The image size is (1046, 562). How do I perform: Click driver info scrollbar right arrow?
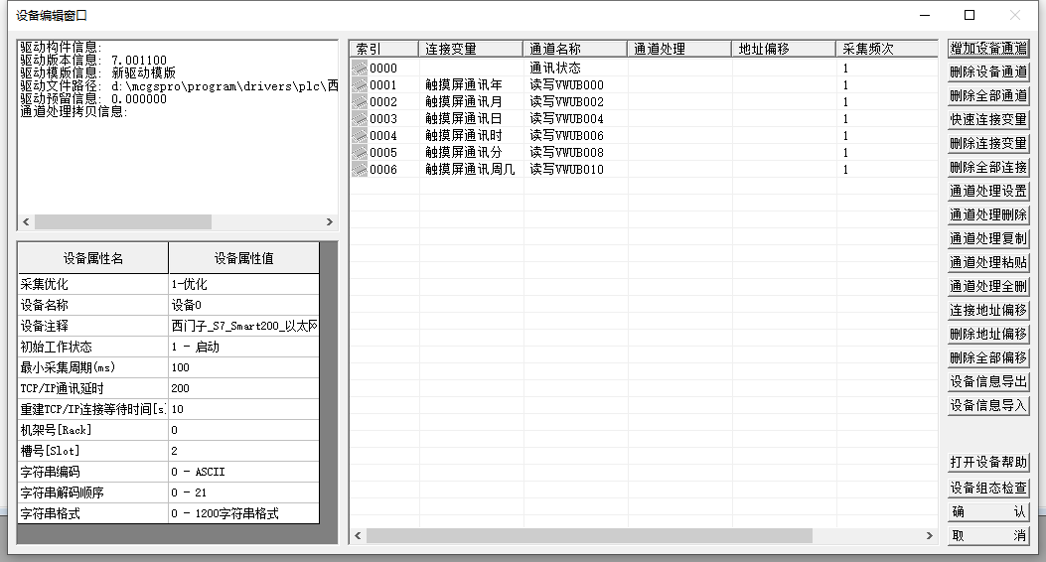[330, 222]
